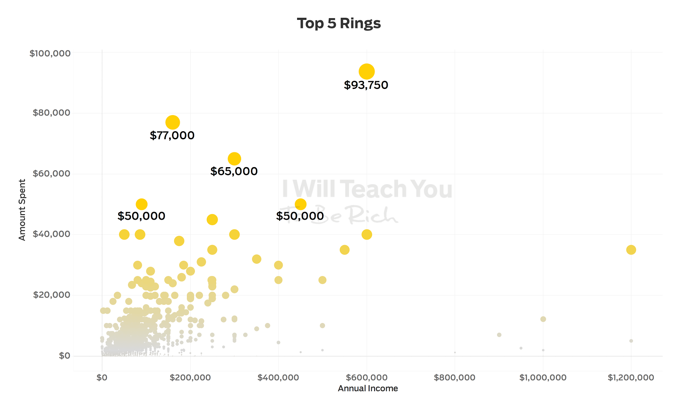678x411 pixels.
Task: Select the $93,750 ring data point
Action: tap(367, 72)
